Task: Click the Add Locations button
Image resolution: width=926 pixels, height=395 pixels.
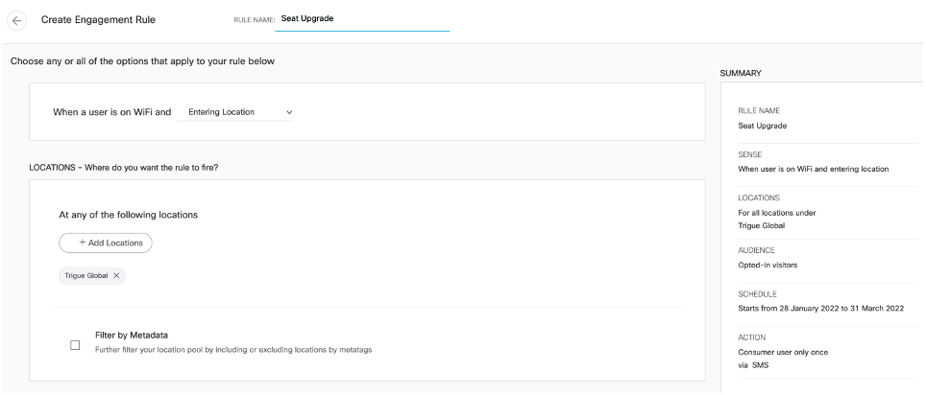Action: coord(106,243)
